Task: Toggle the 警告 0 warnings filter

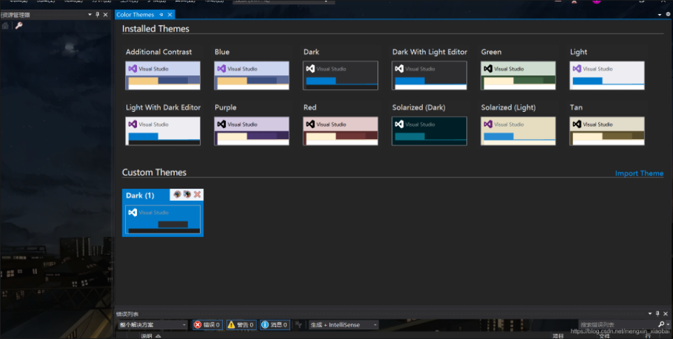Action: (x=241, y=325)
